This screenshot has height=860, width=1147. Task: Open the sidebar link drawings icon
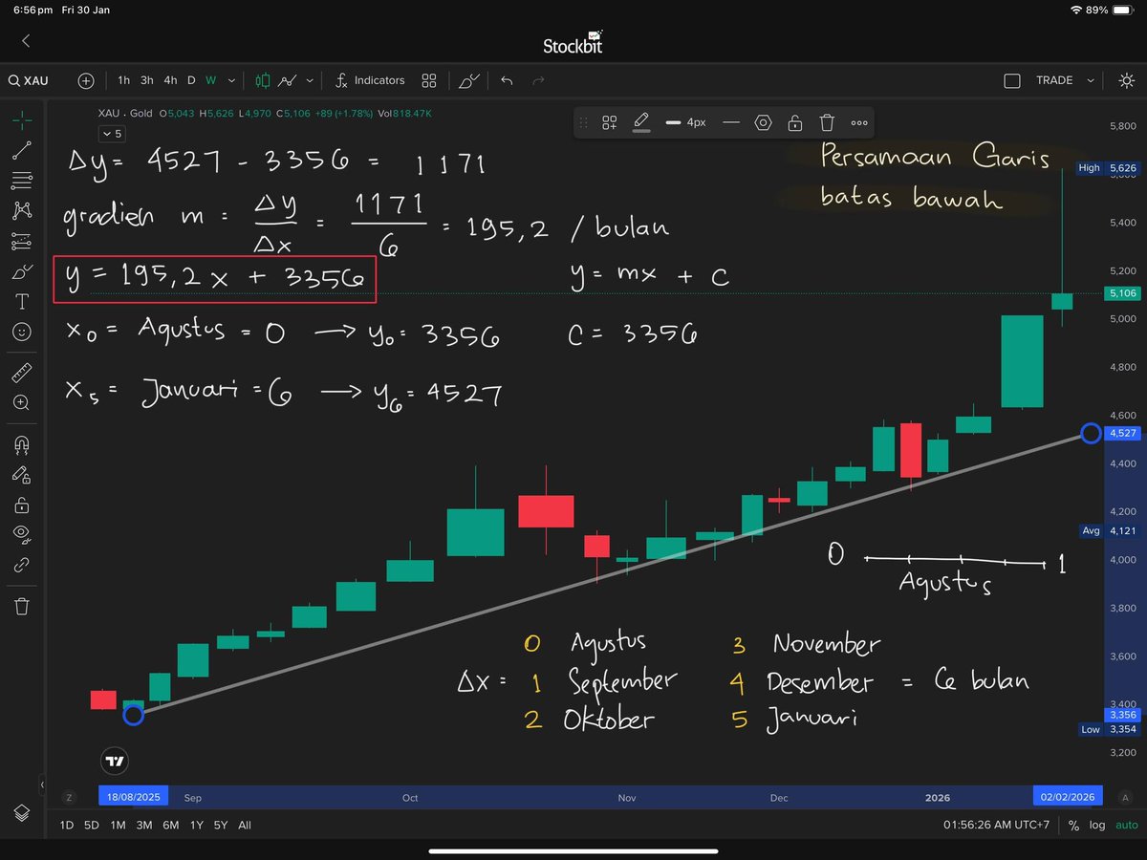[x=22, y=565]
